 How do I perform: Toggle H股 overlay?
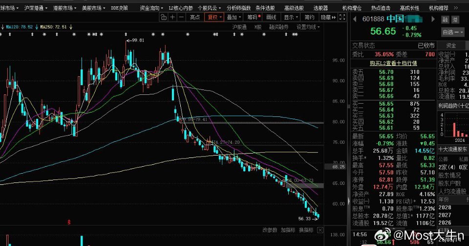tap(258, 27)
